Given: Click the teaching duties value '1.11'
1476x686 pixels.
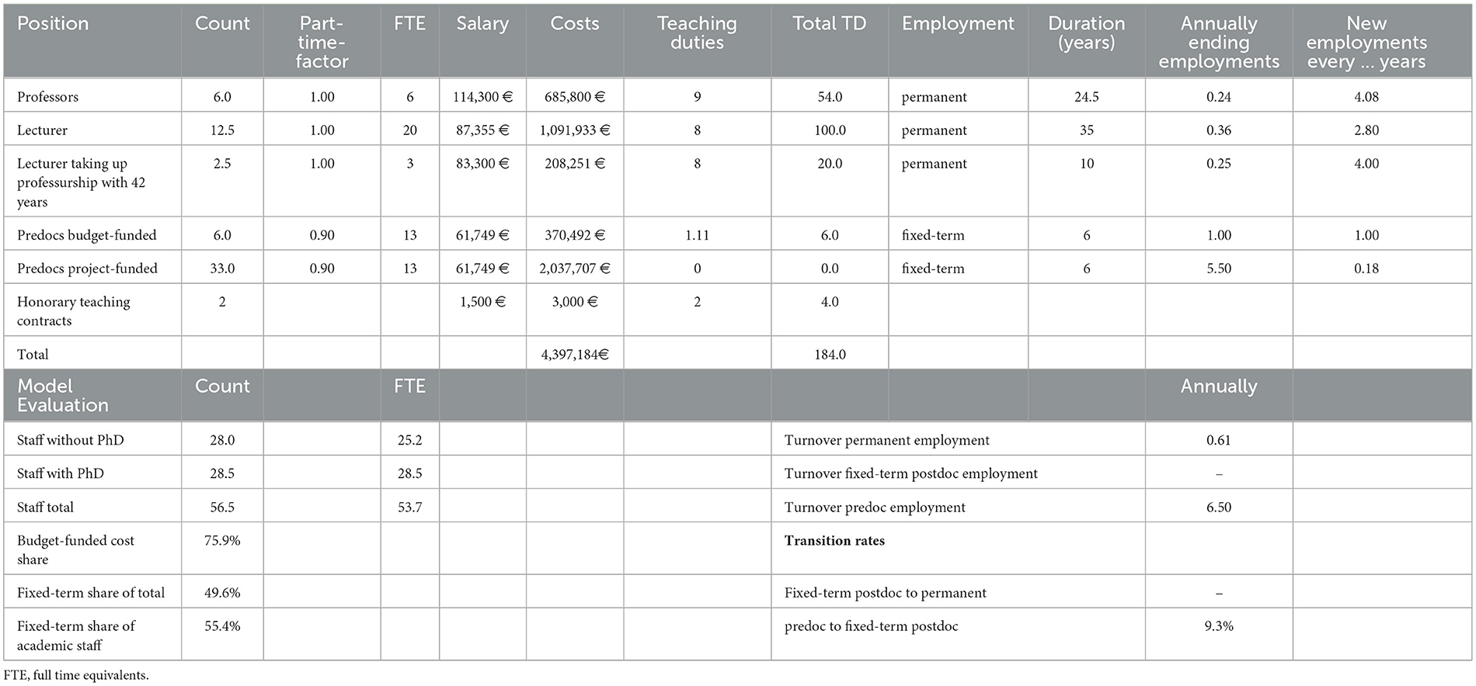Looking at the screenshot, I should click(697, 235).
